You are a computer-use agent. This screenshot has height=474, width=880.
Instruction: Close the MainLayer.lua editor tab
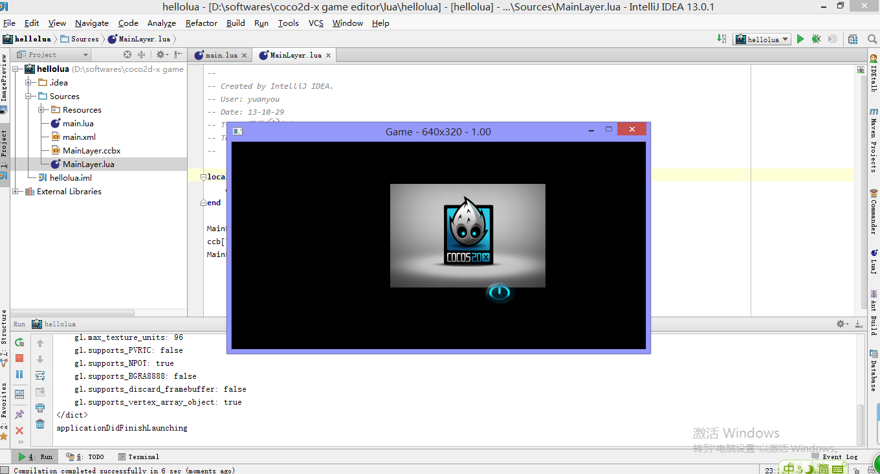click(x=328, y=55)
